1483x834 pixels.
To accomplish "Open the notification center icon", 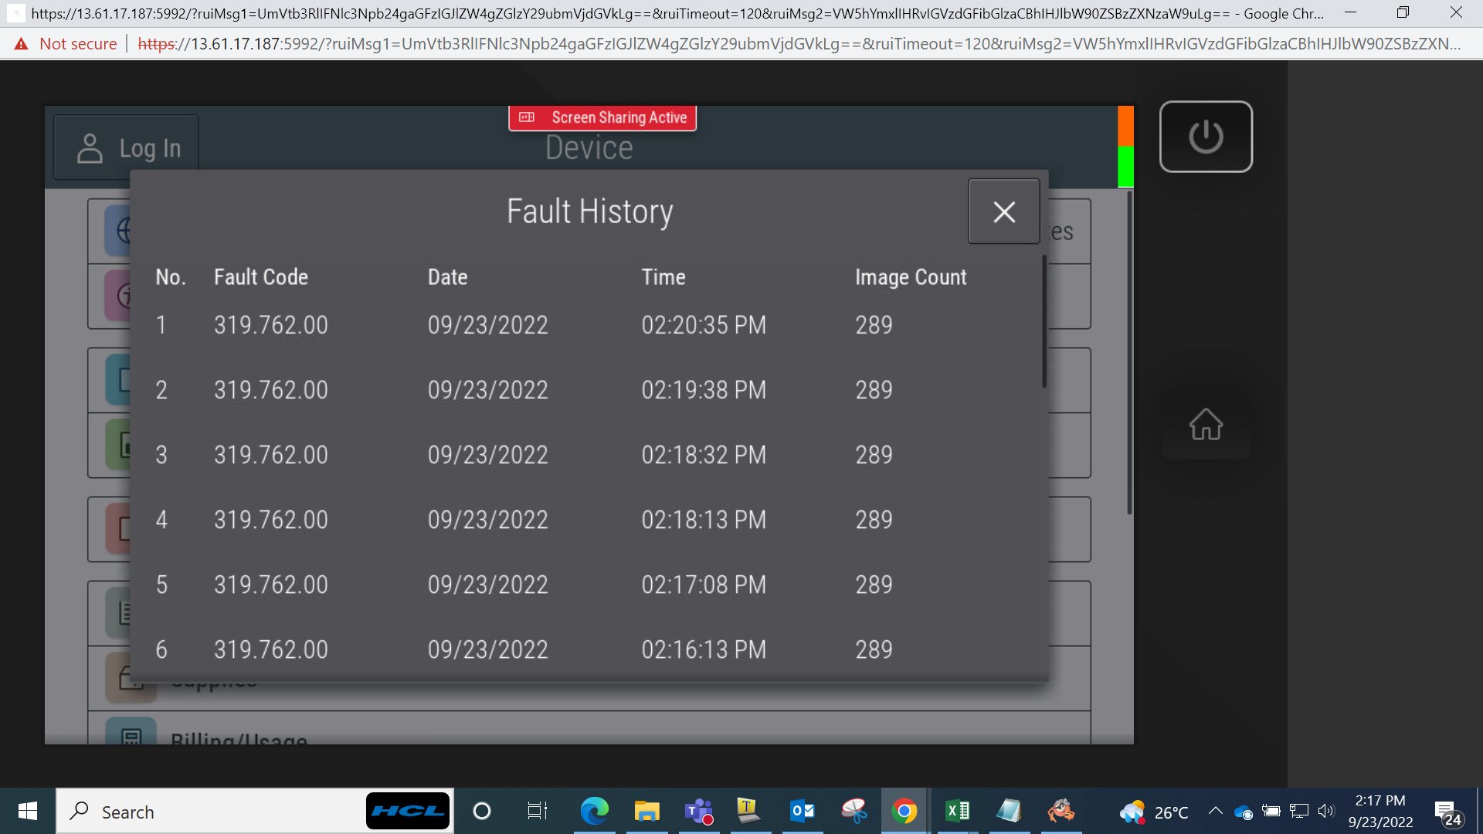I will [1448, 812].
